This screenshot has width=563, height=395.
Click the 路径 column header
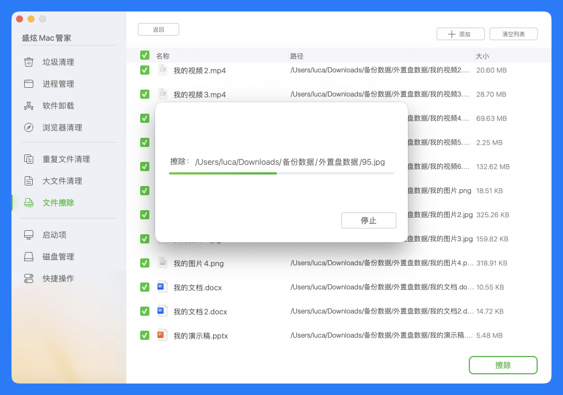pos(296,55)
